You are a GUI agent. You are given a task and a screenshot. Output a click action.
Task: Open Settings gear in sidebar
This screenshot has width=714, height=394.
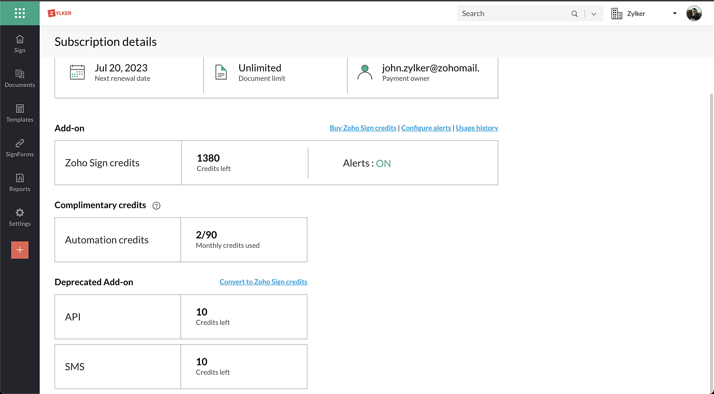coord(20,217)
